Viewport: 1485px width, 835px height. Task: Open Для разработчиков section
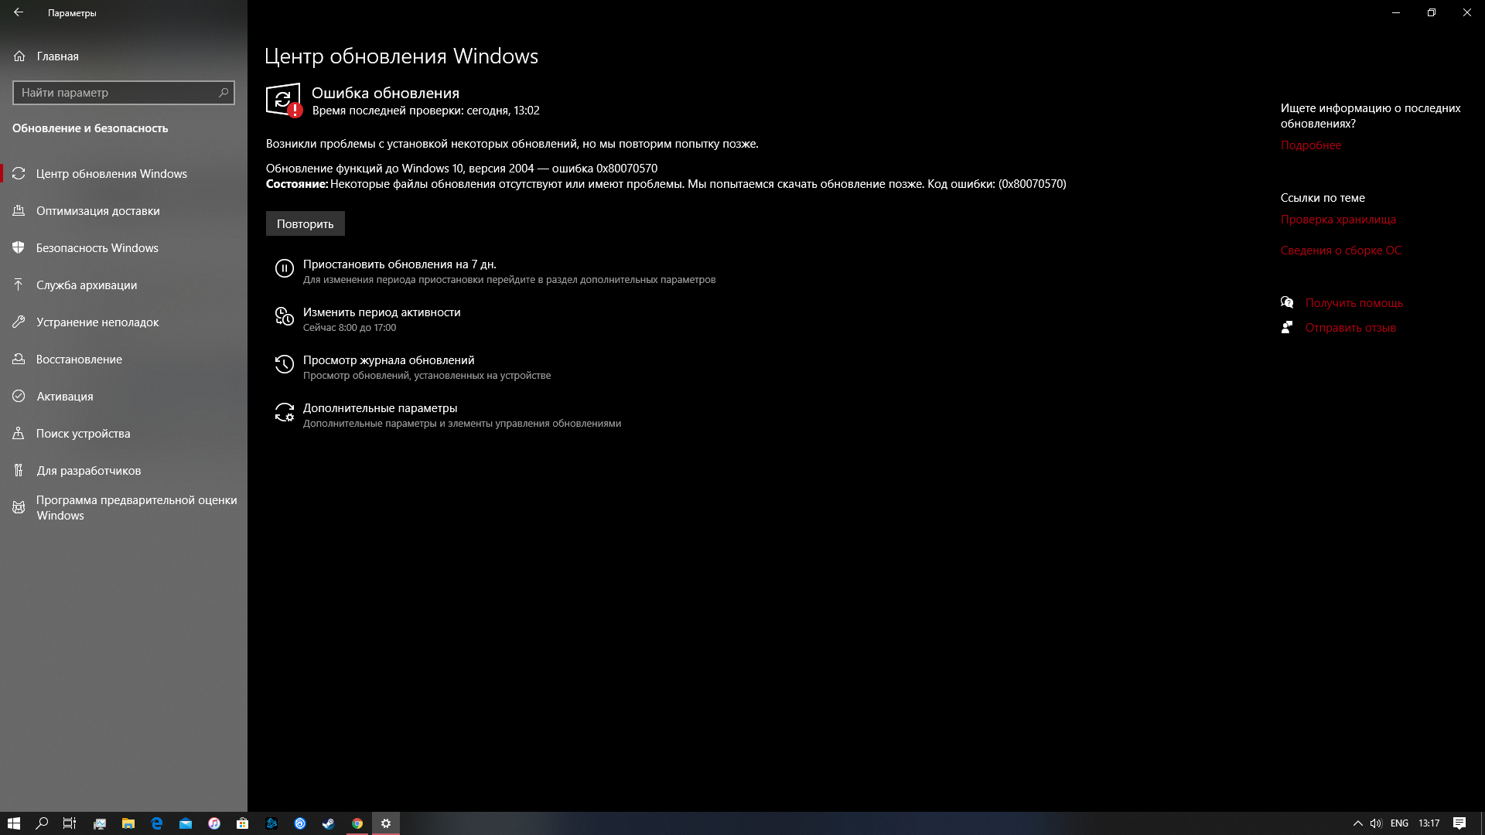point(124,471)
